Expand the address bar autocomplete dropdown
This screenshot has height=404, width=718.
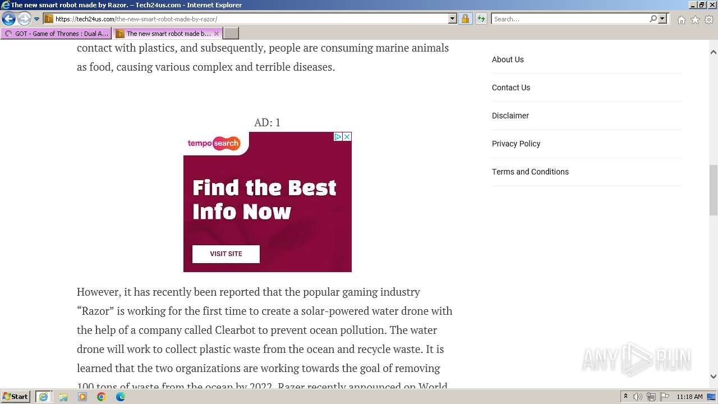(x=453, y=19)
